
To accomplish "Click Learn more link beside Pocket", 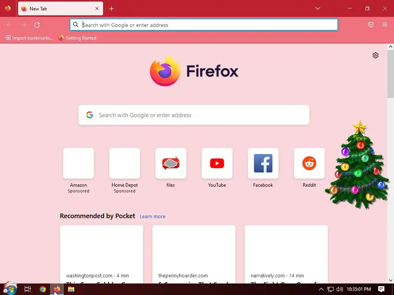I will tap(152, 217).
